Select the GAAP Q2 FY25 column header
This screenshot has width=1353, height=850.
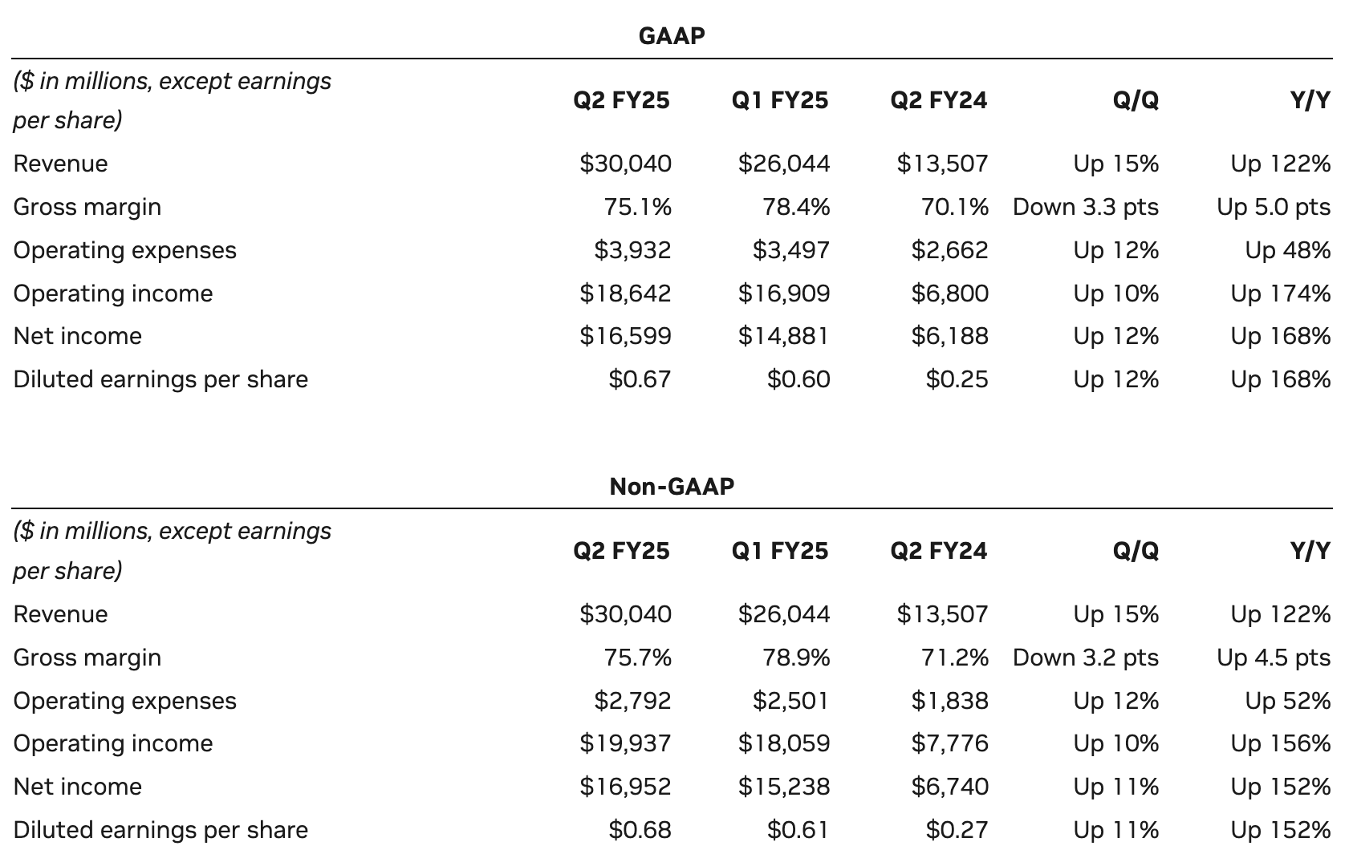[621, 100]
